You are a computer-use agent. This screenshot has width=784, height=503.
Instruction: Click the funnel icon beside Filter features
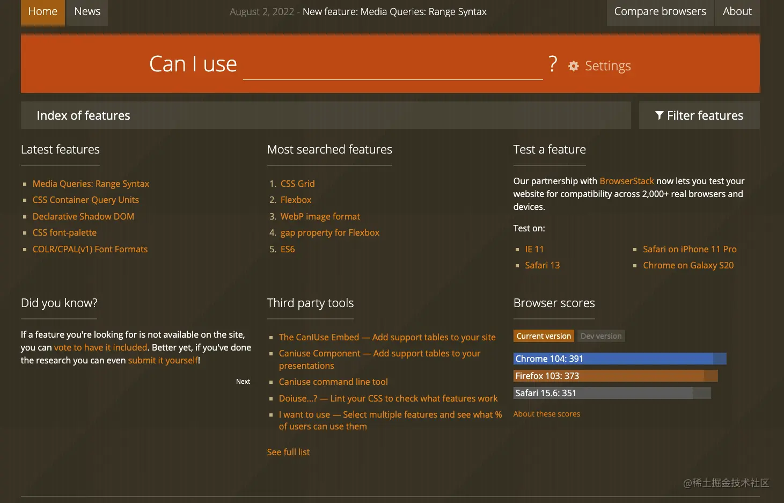coord(660,115)
